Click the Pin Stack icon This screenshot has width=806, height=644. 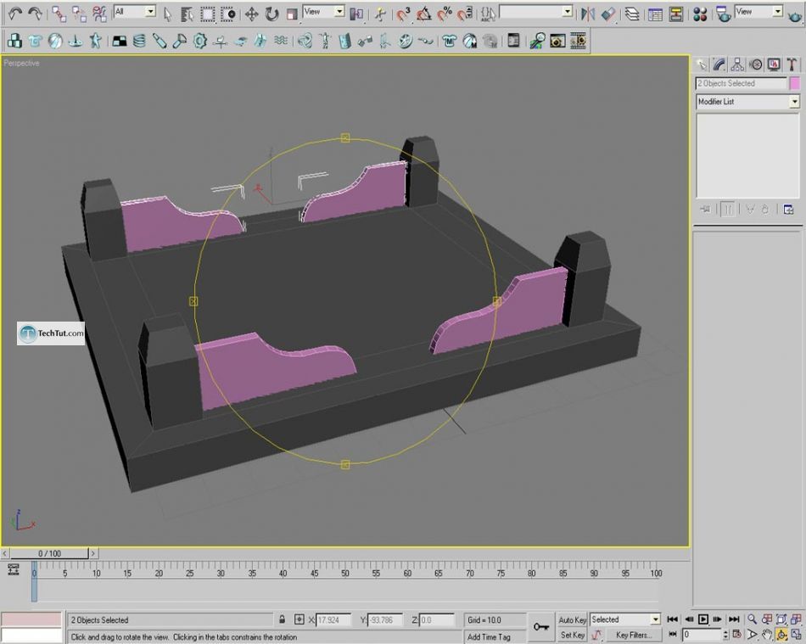[705, 210]
